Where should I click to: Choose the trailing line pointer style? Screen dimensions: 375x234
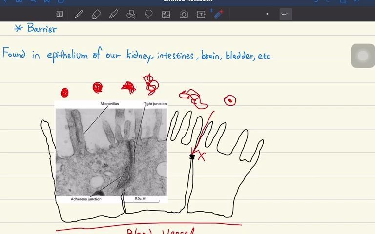coord(286,14)
